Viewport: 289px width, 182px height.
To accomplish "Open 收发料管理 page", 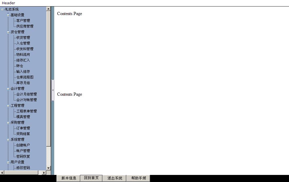I will point(25,49).
